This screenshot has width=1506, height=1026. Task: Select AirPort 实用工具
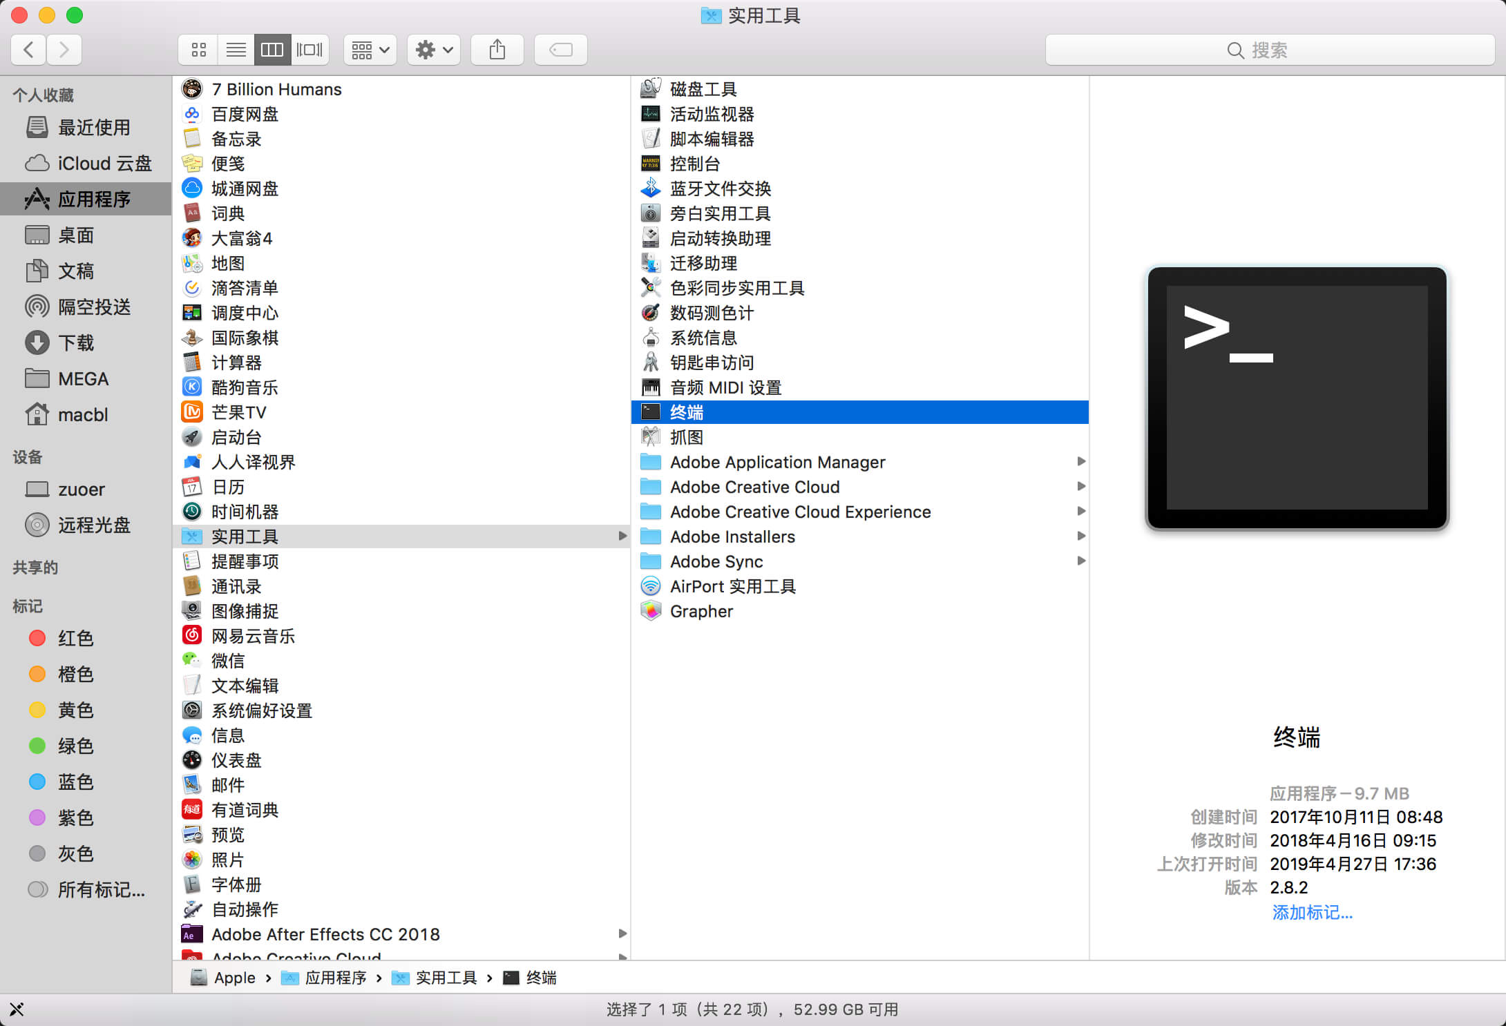click(859, 586)
